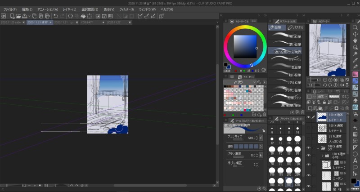This screenshot has height=192, width=360.
Task: Click the Zoom in plus icon in Navigator
Action: click(330, 80)
